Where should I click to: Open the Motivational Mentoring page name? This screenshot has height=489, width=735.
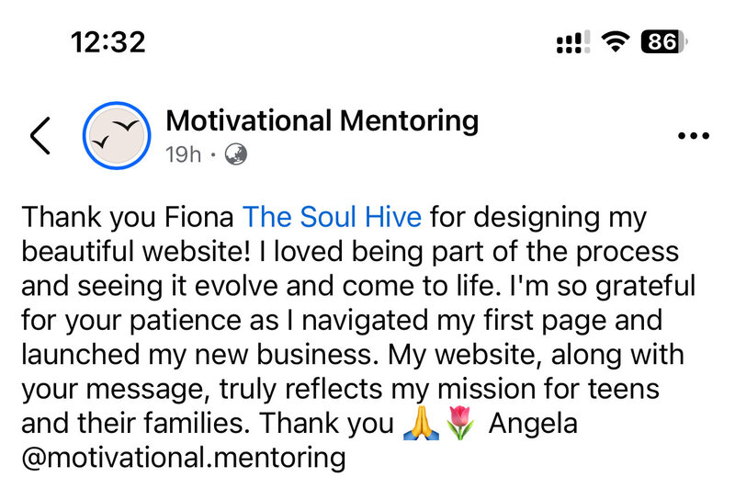point(322,121)
